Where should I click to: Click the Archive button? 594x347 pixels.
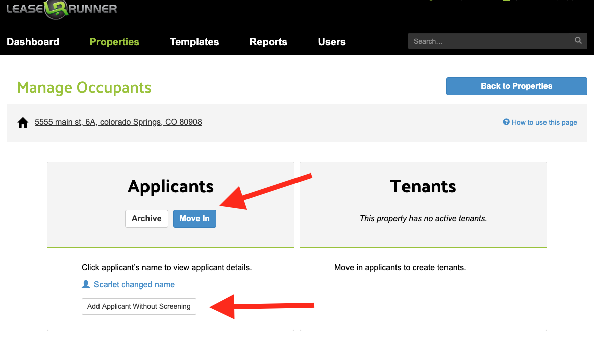pos(146,218)
